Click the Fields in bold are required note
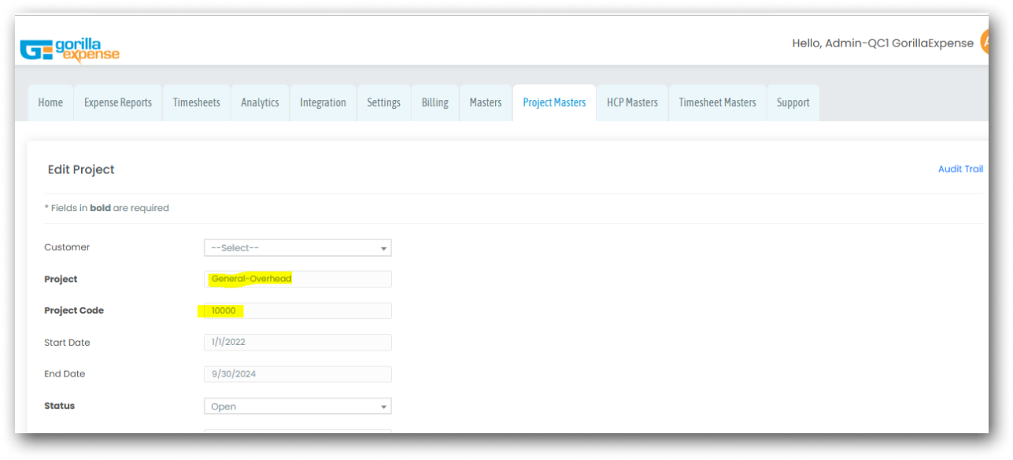 [x=106, y=208]
